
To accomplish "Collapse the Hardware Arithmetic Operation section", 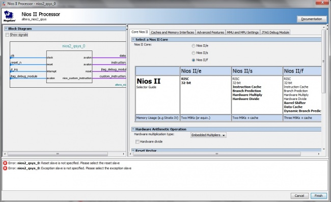I will coord(133,129).
